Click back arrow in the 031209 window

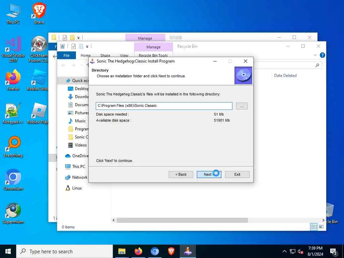[x=55, y=56]
